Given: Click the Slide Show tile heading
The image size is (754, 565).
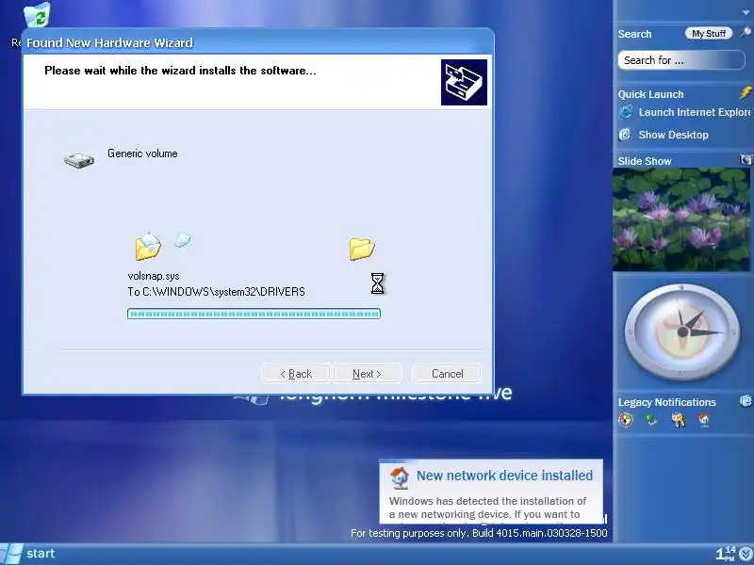Looking at the screenshot, I should [x=645, y=161].
